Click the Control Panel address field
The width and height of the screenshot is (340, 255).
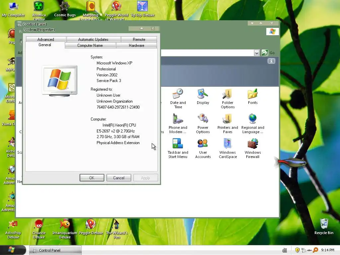(x=207, y=53)
